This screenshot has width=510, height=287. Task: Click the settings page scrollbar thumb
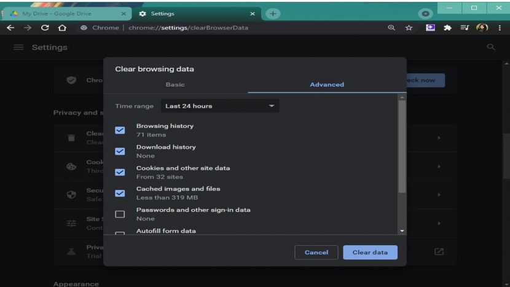coord(506,156)
